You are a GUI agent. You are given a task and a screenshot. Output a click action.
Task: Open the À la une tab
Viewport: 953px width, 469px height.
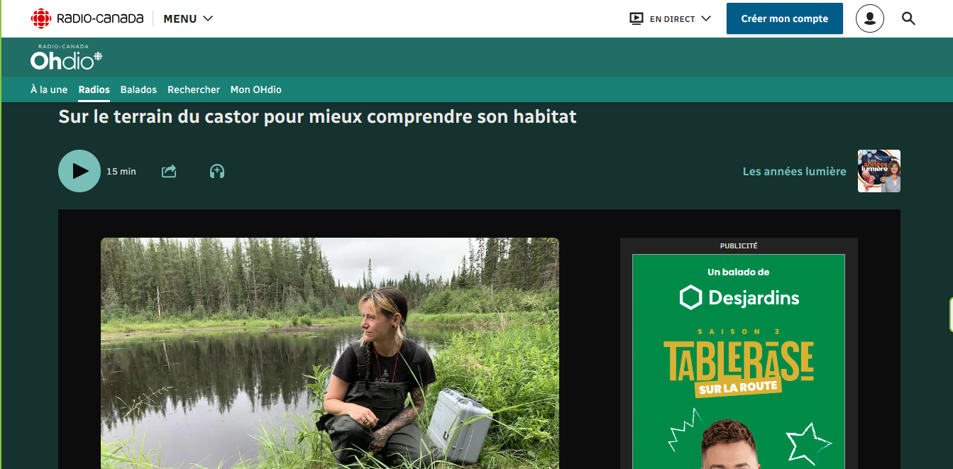(49, 89)
